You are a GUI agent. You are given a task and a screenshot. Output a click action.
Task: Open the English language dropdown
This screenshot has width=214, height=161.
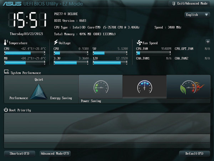pos(197,15)
